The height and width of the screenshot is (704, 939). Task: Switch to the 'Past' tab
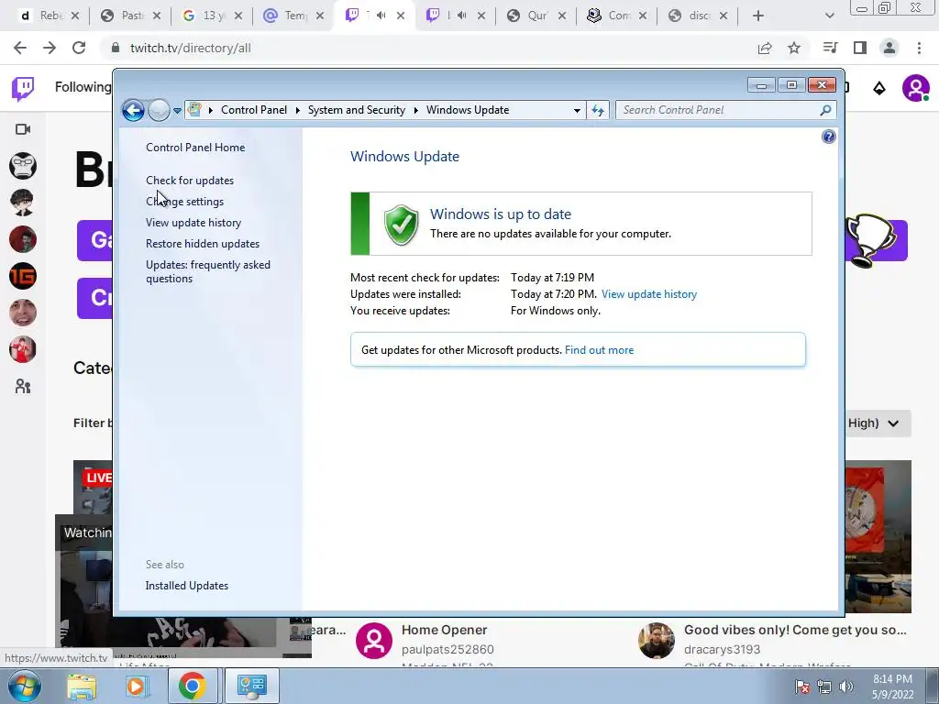(130, 16)
